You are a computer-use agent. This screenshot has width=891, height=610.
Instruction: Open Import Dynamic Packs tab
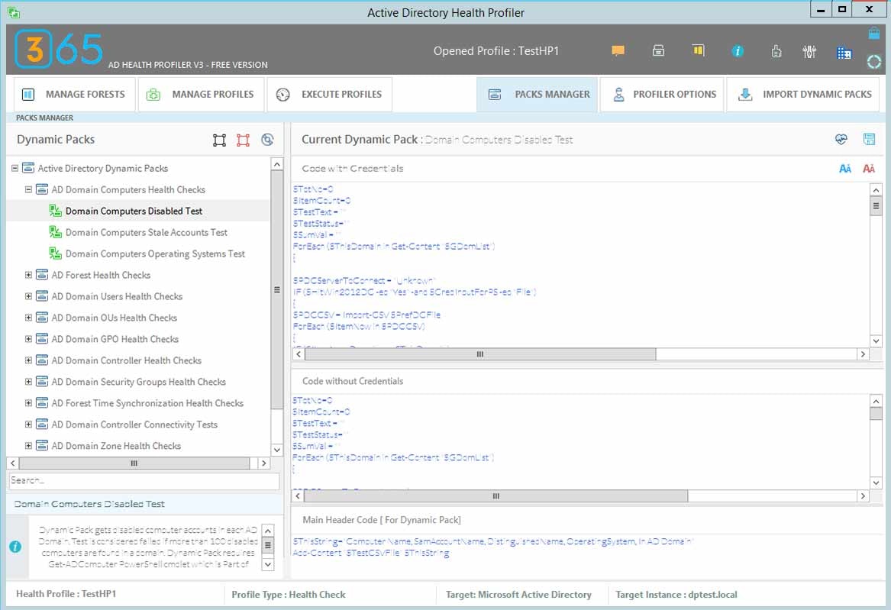tap(803, 94)
